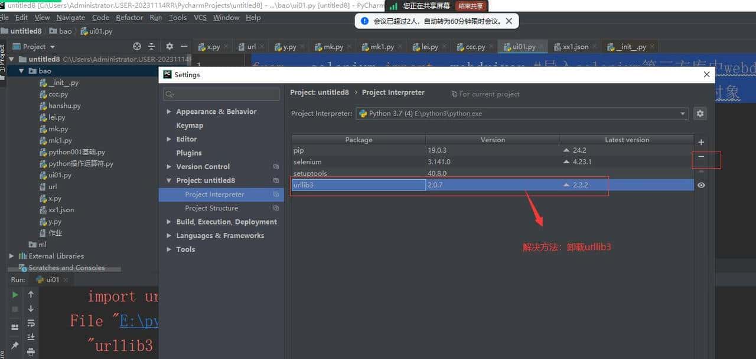Dismiss the meeting time limit notification

click(509, 21)
